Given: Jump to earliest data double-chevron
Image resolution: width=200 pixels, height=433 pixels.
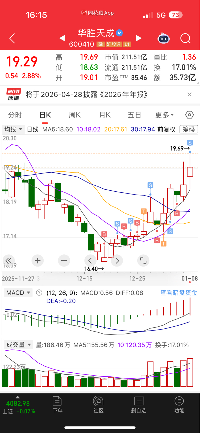Looking at the screenshot, I should pos(9,261).
